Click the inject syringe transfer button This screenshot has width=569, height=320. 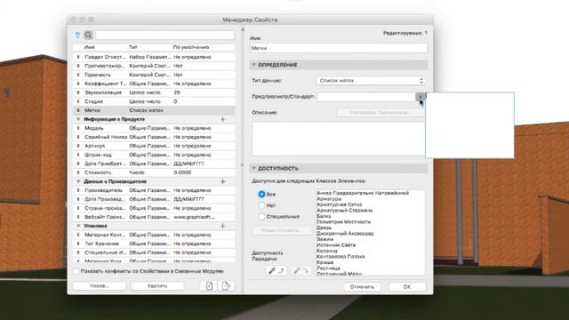tap(301, 270)
